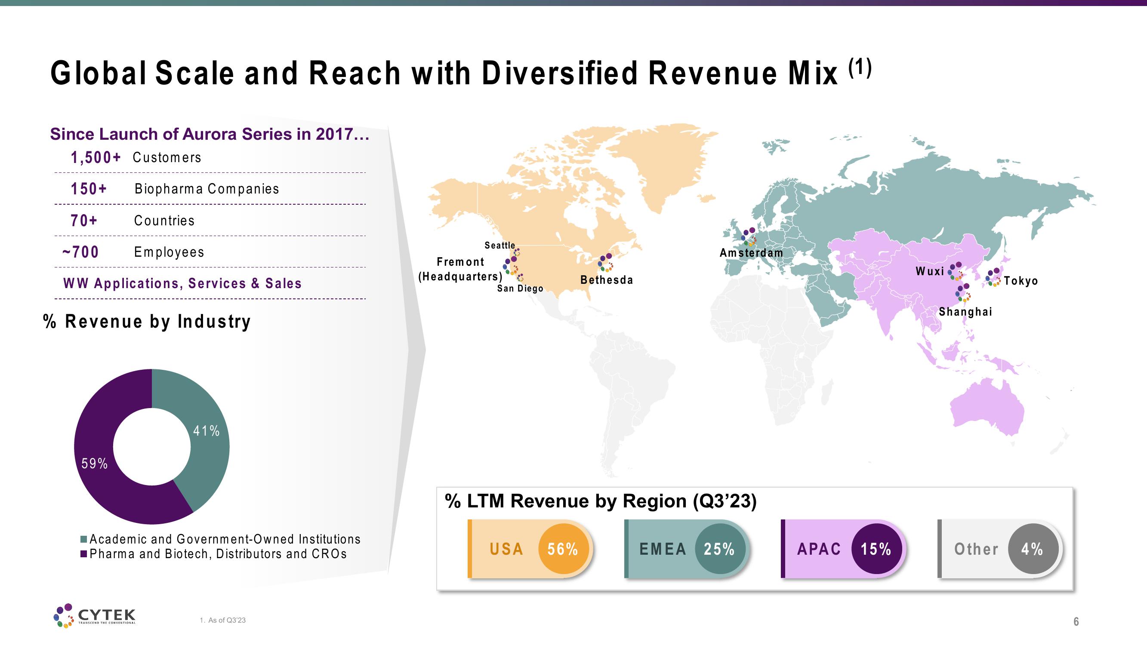Click the 'Amsterdam' map label
This screenshot has width=1147, height=645.
coord(751,253)
